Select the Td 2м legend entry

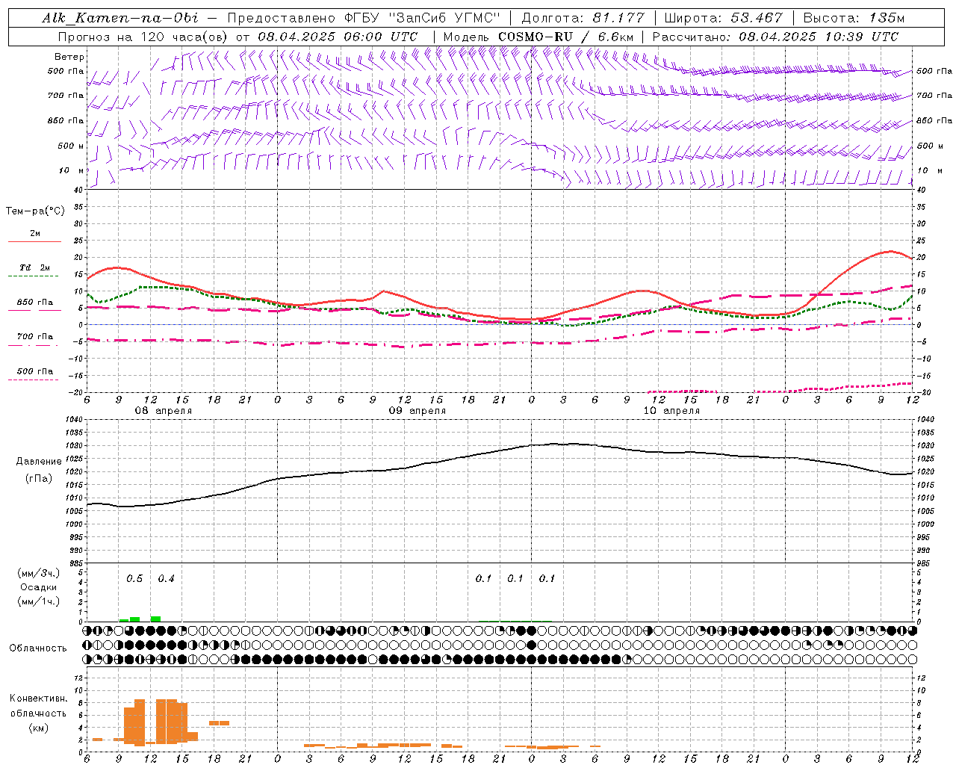coord(35,267)
